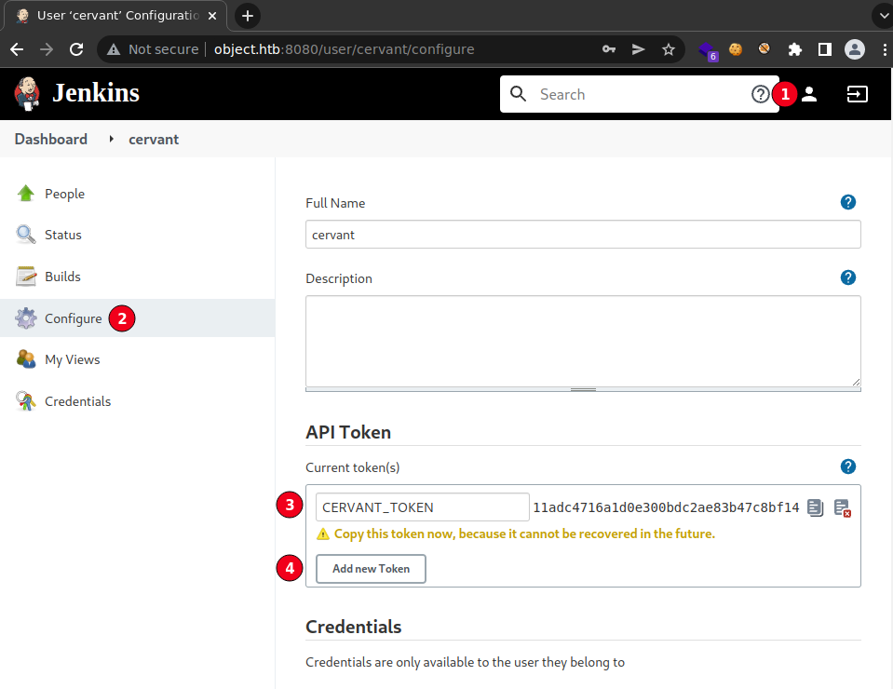Viewport: 893px width, 689px height.
Task: Go to Builds in the sidebar
Action: pos(62,277)
